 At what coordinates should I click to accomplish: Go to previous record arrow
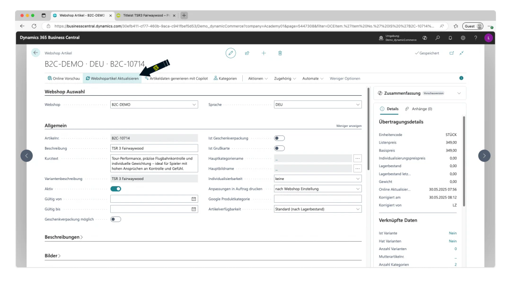(x=26, y=155)
